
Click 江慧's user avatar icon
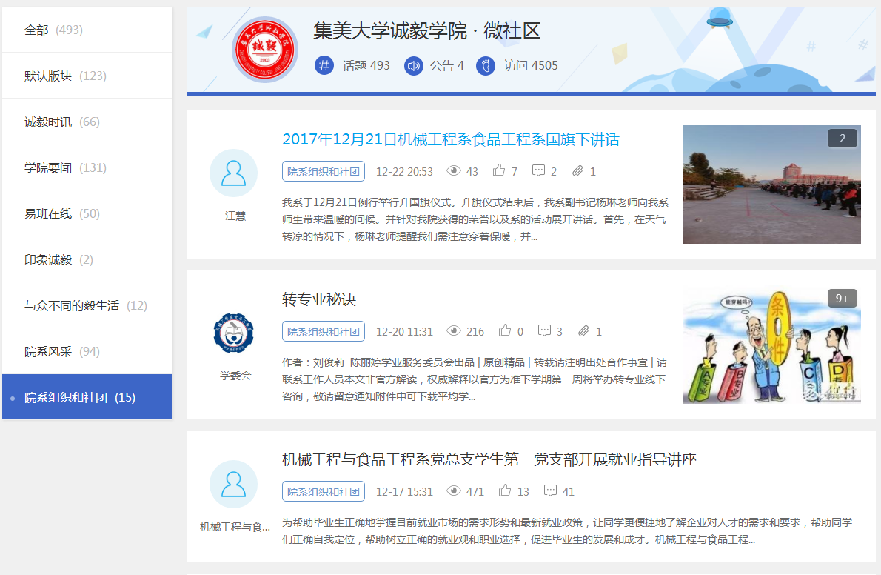click(233, 173)
